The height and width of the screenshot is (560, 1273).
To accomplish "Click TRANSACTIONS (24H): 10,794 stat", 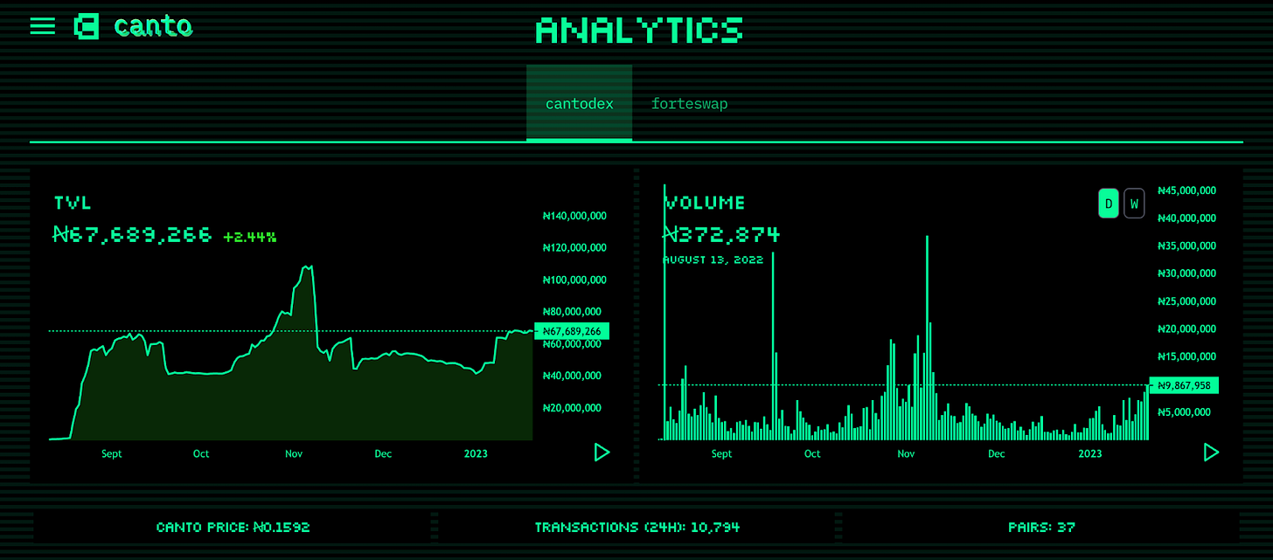I will pos(636,527).
